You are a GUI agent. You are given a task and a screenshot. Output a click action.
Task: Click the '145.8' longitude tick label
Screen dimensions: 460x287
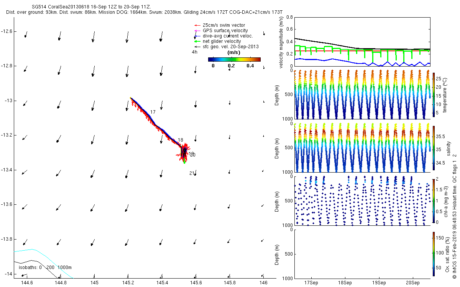click(x=229, y=282)
